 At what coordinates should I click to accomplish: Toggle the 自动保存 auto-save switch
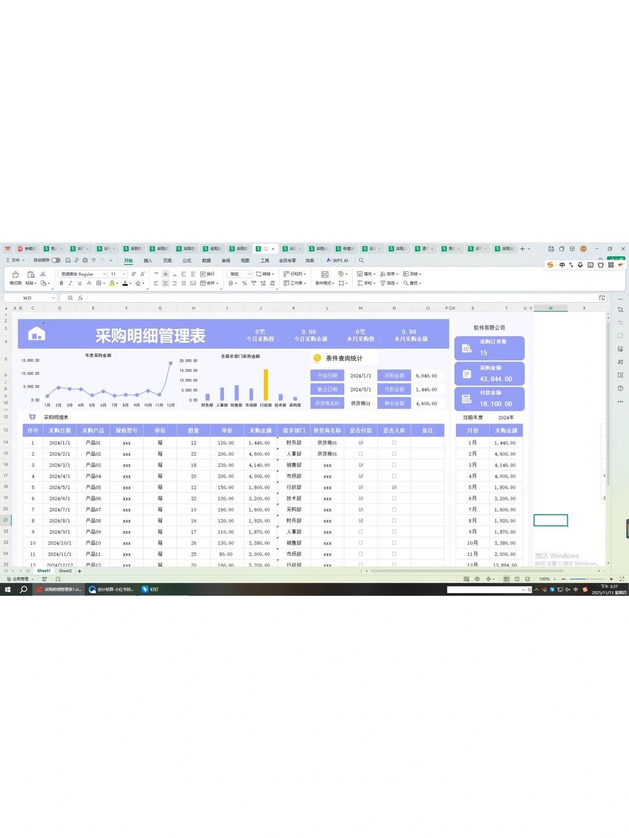coord(56,260)
